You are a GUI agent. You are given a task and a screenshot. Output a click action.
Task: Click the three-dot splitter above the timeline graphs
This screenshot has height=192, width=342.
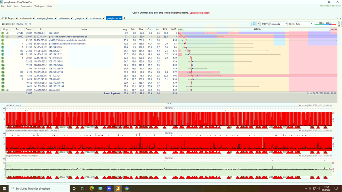point(168,104)
